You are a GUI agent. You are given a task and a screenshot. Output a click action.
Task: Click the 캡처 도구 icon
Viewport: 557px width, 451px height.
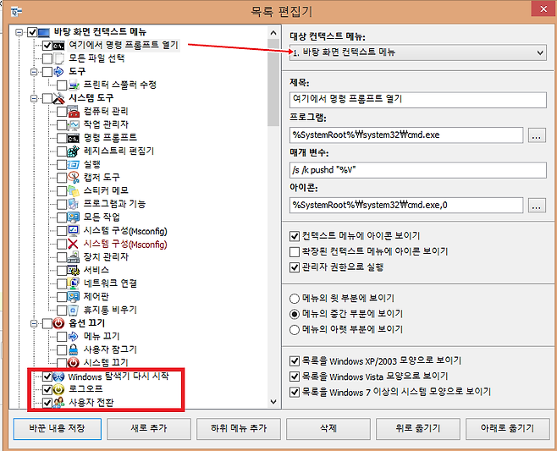pyautogui.click(x=74, y=178)
